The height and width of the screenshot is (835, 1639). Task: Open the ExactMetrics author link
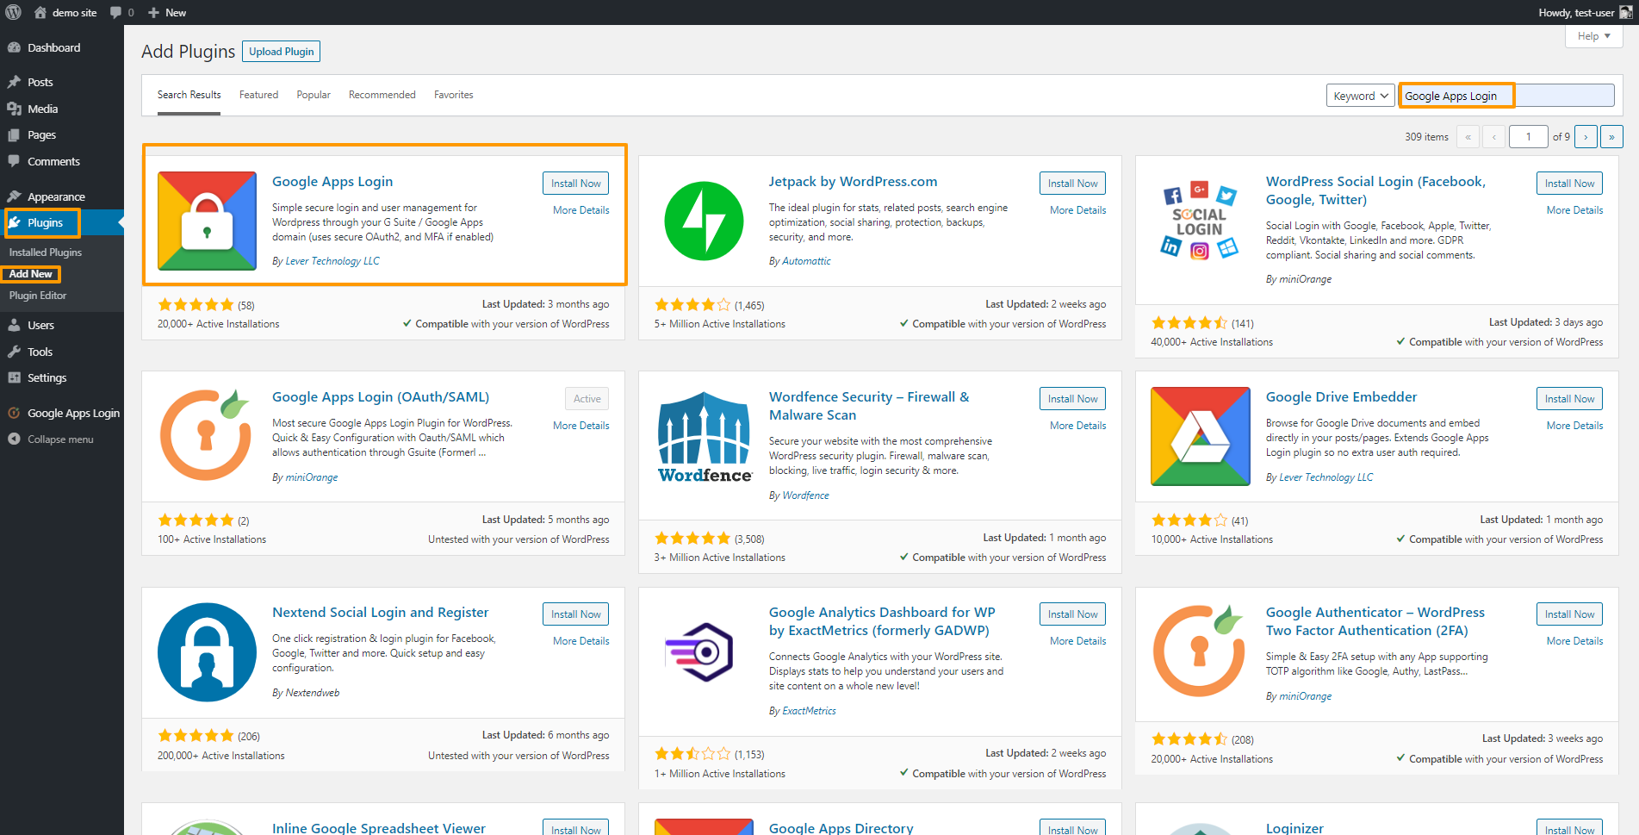click(809, 711)
